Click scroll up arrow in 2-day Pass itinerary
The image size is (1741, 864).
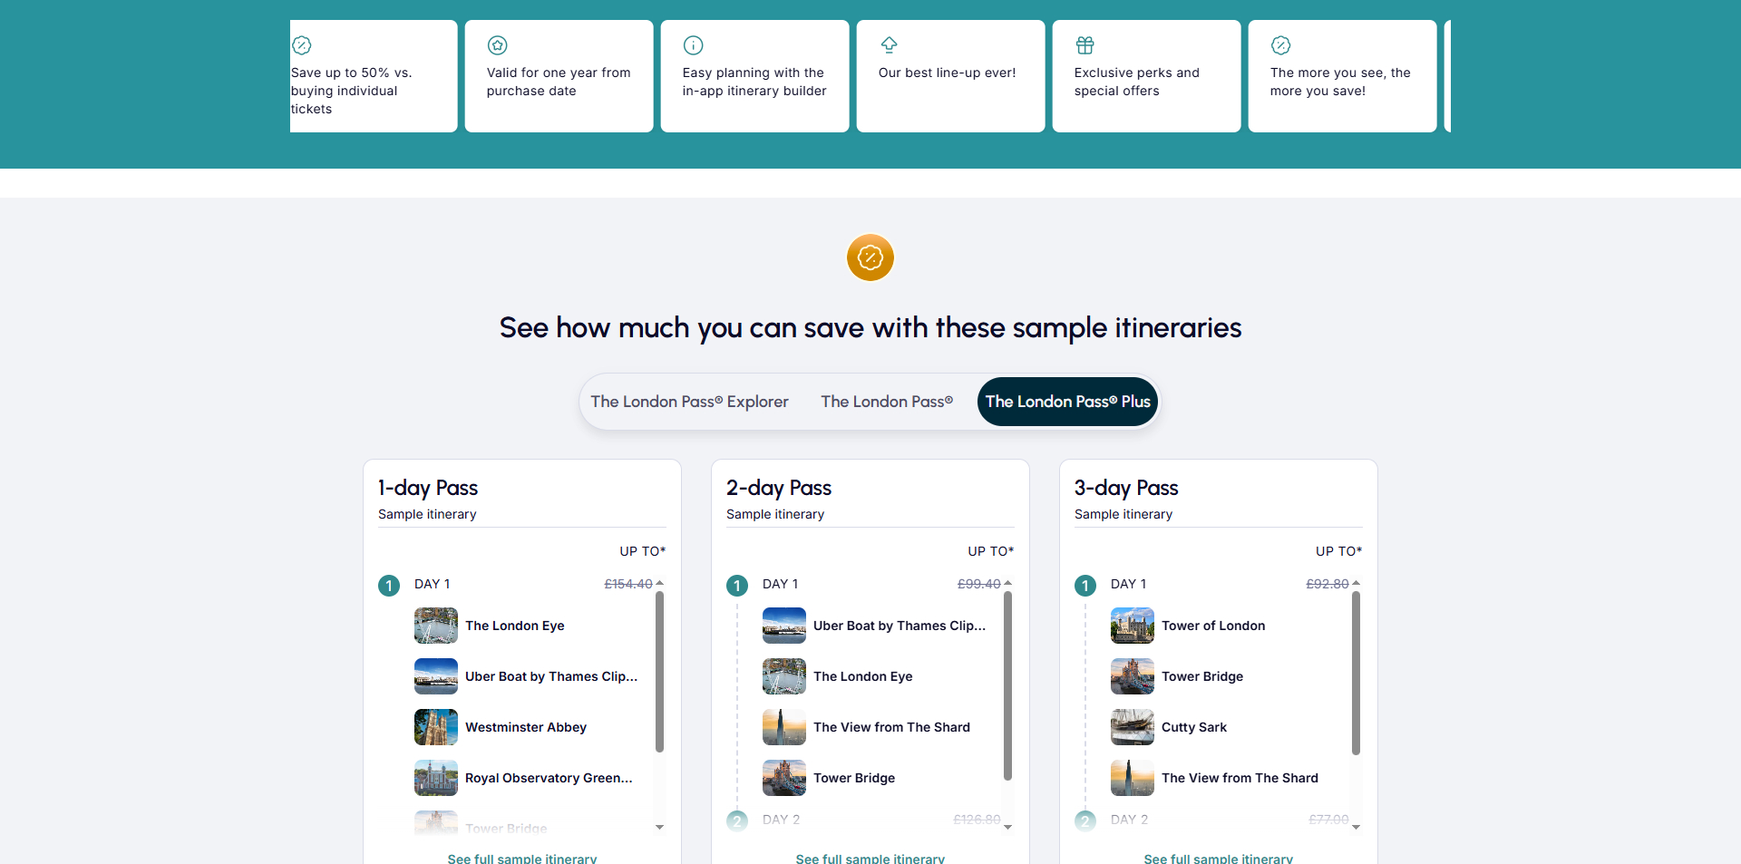pos(1007,583)
